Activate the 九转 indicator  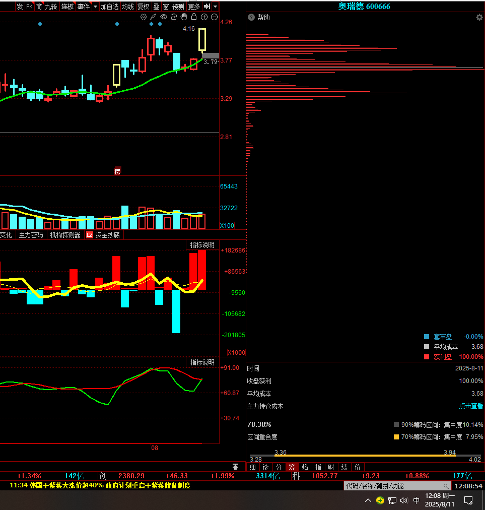tap(51, 7)
